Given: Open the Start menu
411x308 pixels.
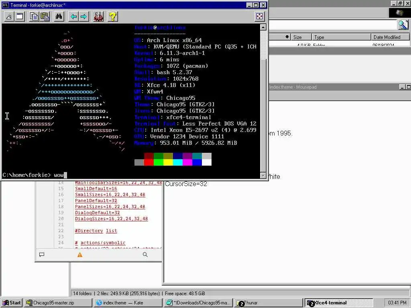Looking at the screenshot, I should (12, 303).
